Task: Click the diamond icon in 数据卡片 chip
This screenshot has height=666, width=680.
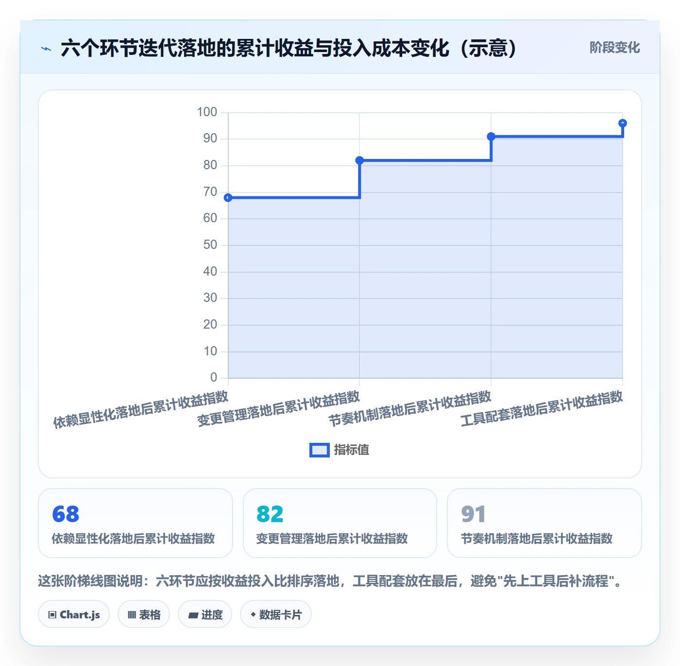Action: tap(253, 614)
